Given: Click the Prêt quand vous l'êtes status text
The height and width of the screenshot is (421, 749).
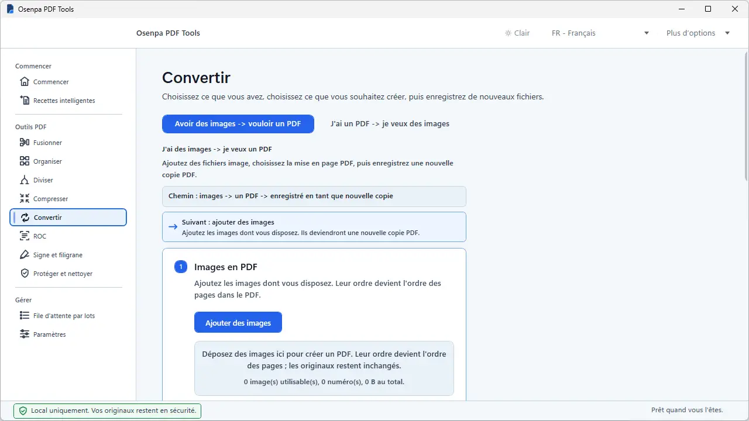Looking at the screenshot, I should pos(687,410).
